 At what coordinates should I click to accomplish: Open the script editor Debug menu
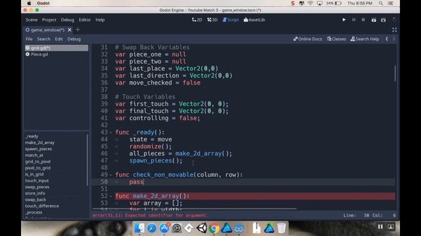coord(74,39)
